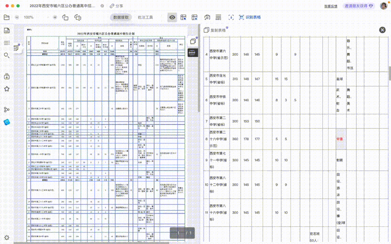Select the table-select cursor tool
This screenshot has width=391, height=244.
click(183, 17)
